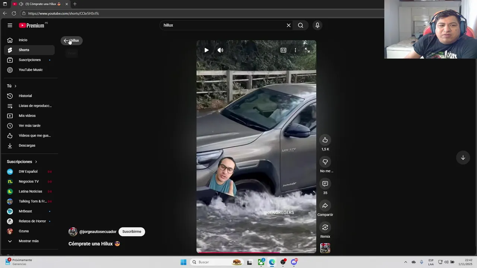Image resolution: width=477 pixels, height=268 pixels.
Task: Enter fullscreen for the Short
Action: click(307, 50)
